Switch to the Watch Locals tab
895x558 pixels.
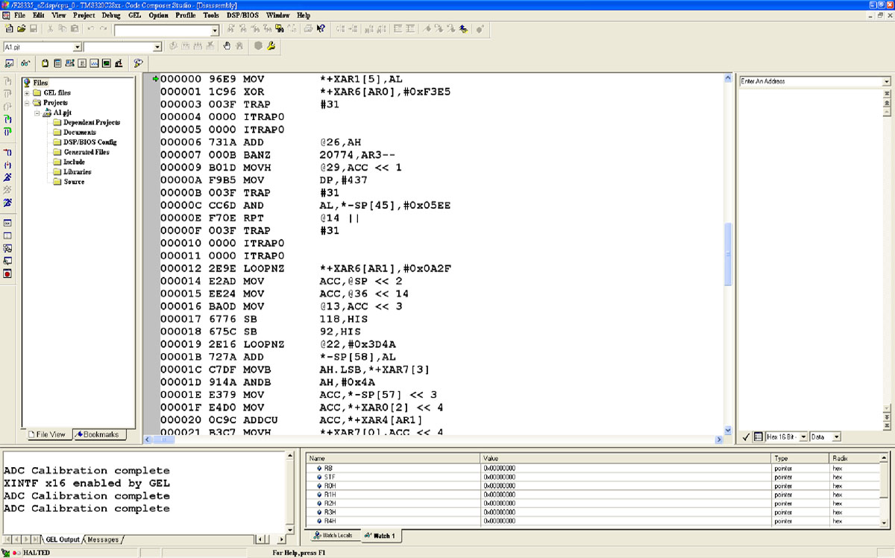333,536
